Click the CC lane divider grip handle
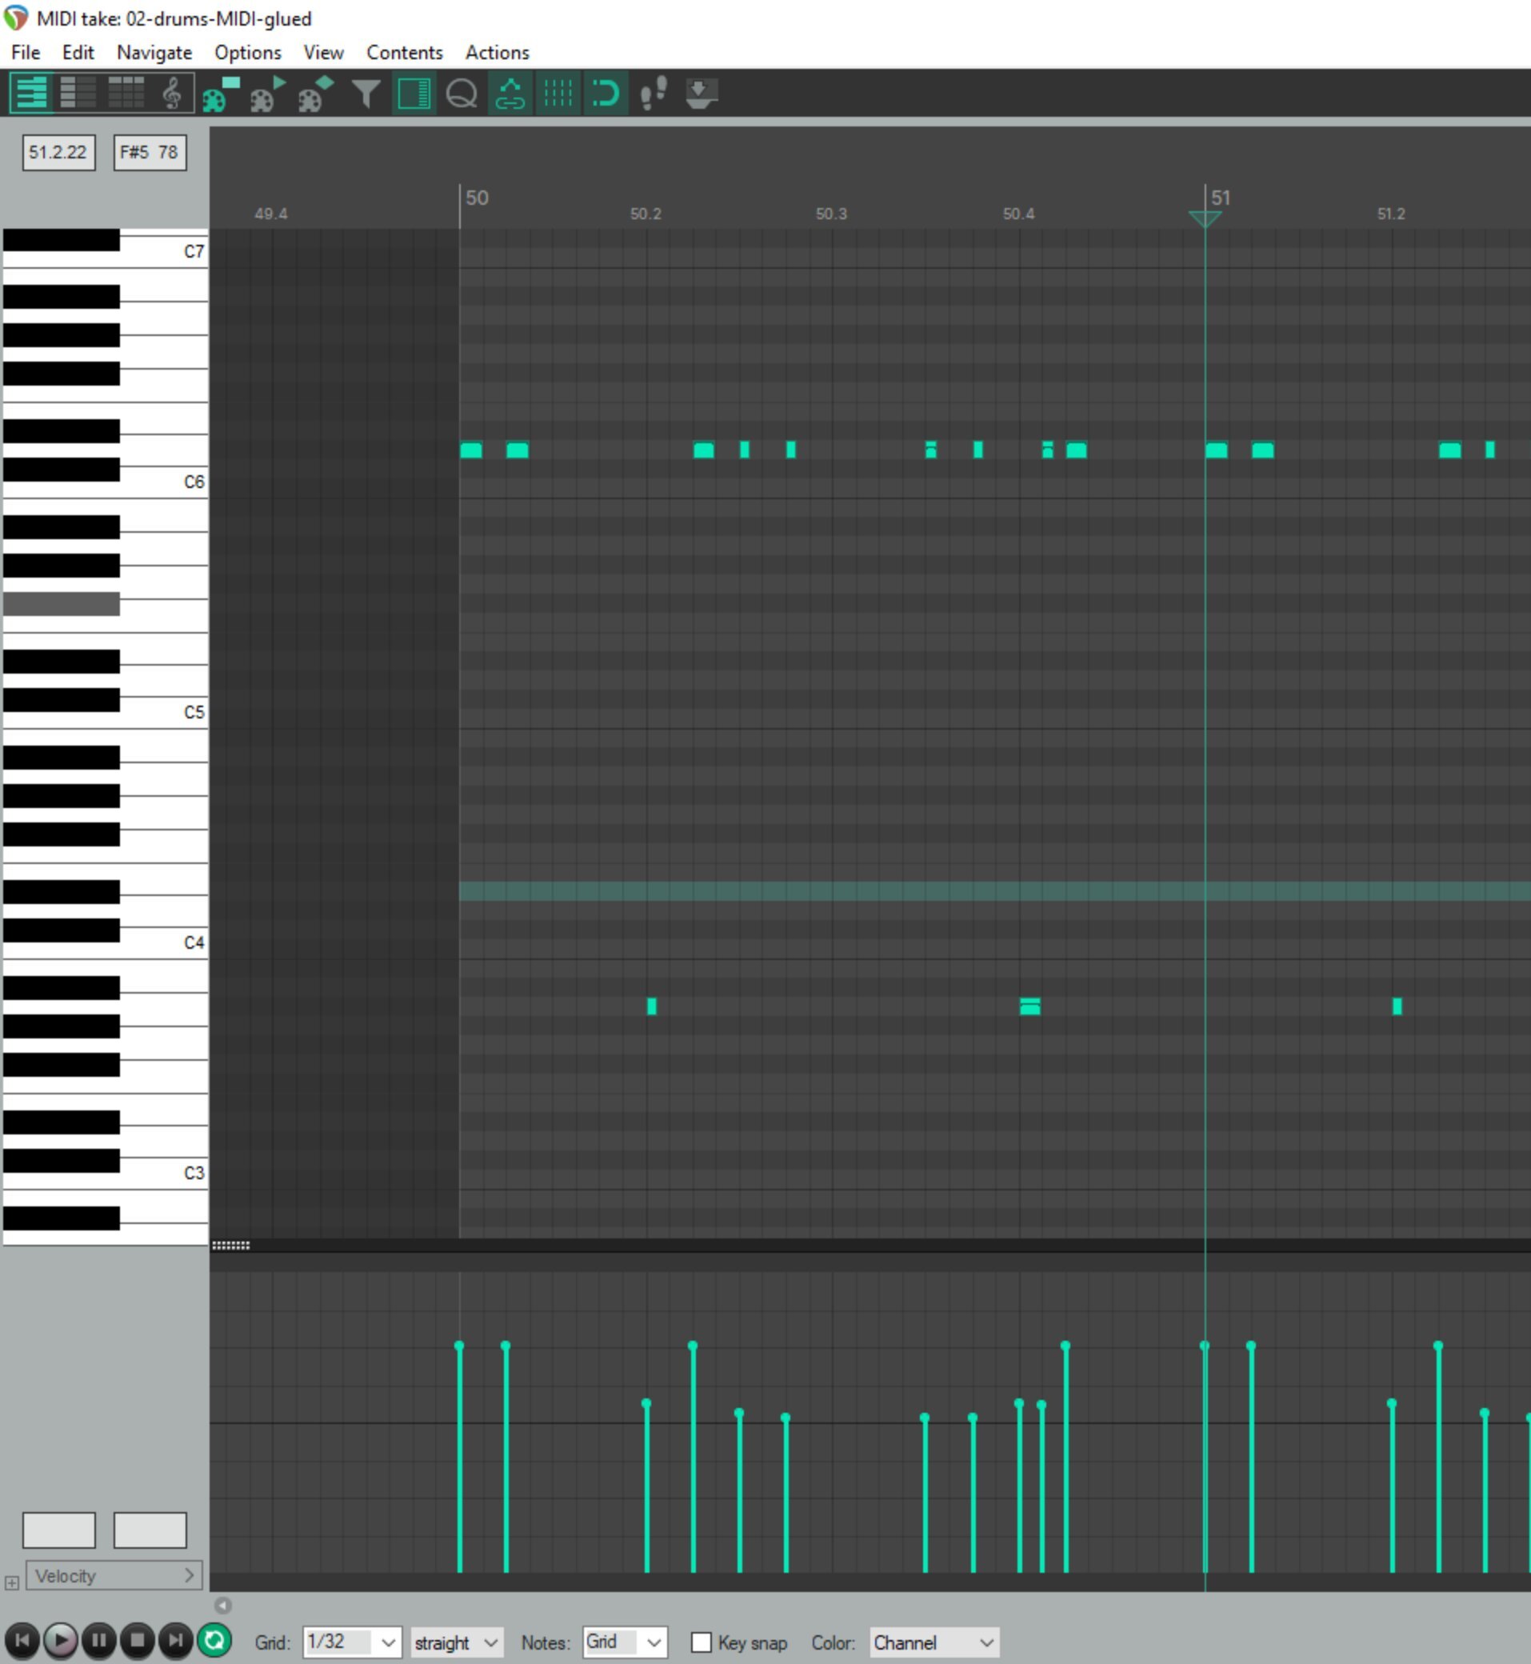1531x1664 pixels. [x=230, y=1245]
